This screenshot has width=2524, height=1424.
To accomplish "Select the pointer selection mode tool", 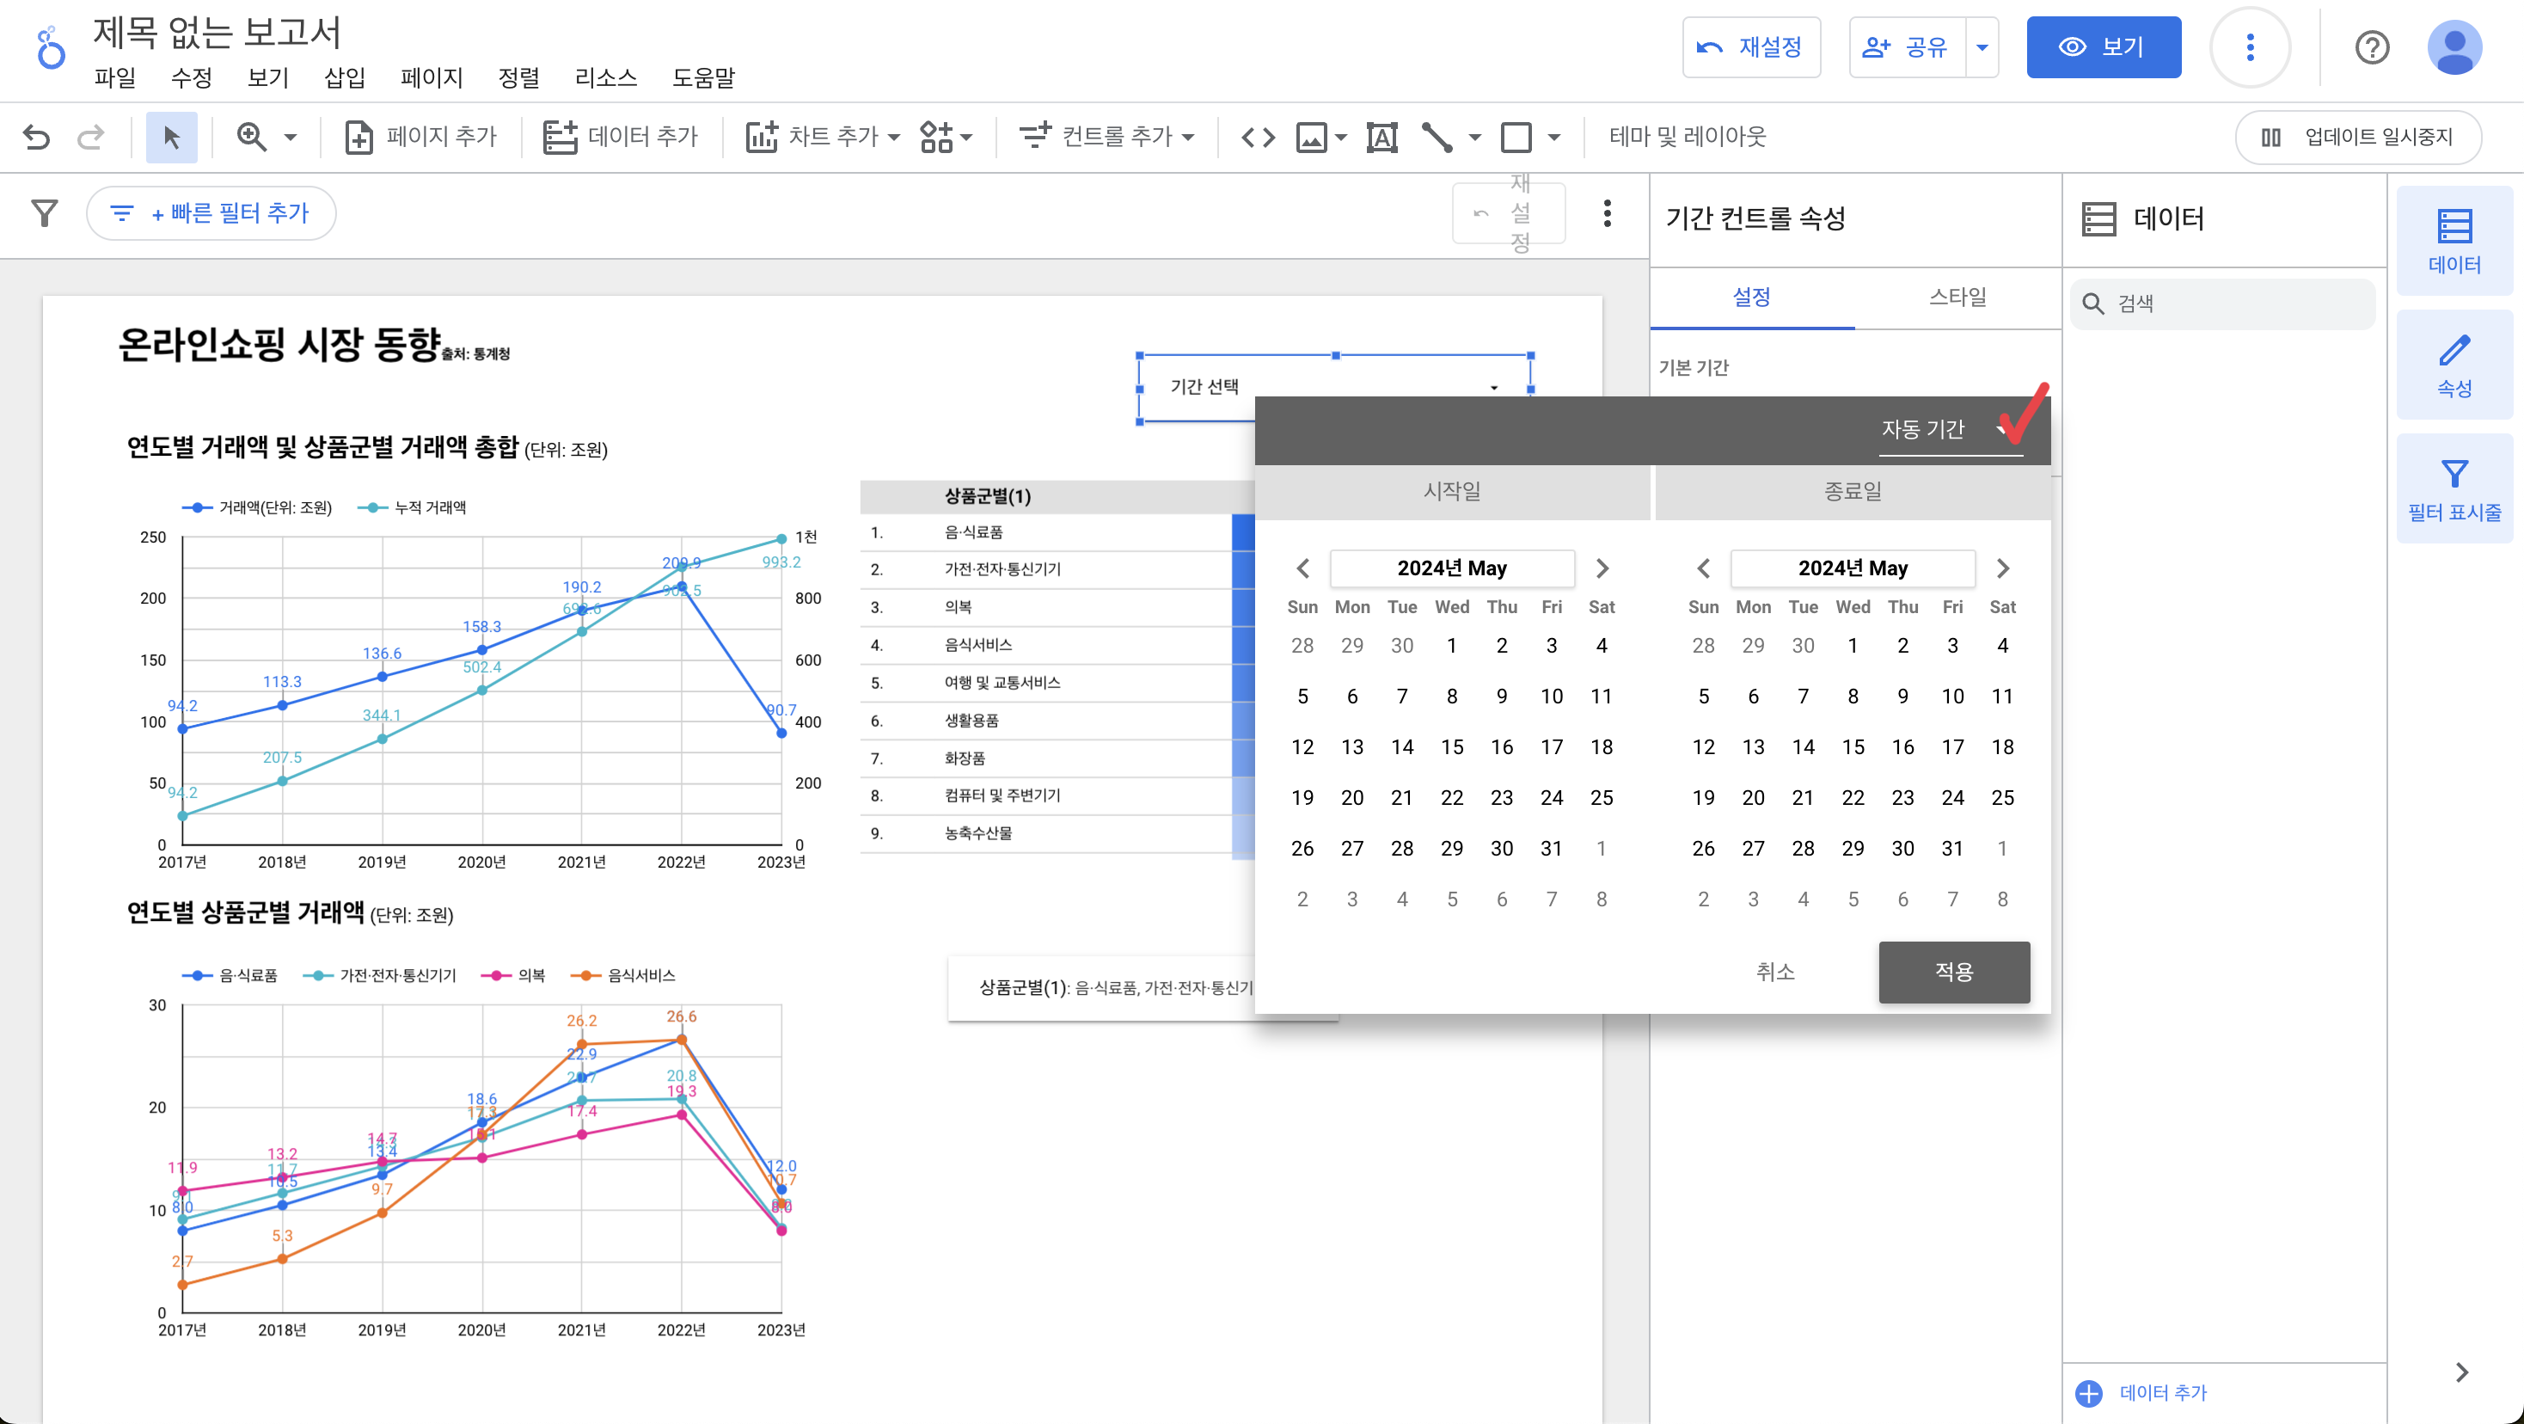I will coord(171,138).
